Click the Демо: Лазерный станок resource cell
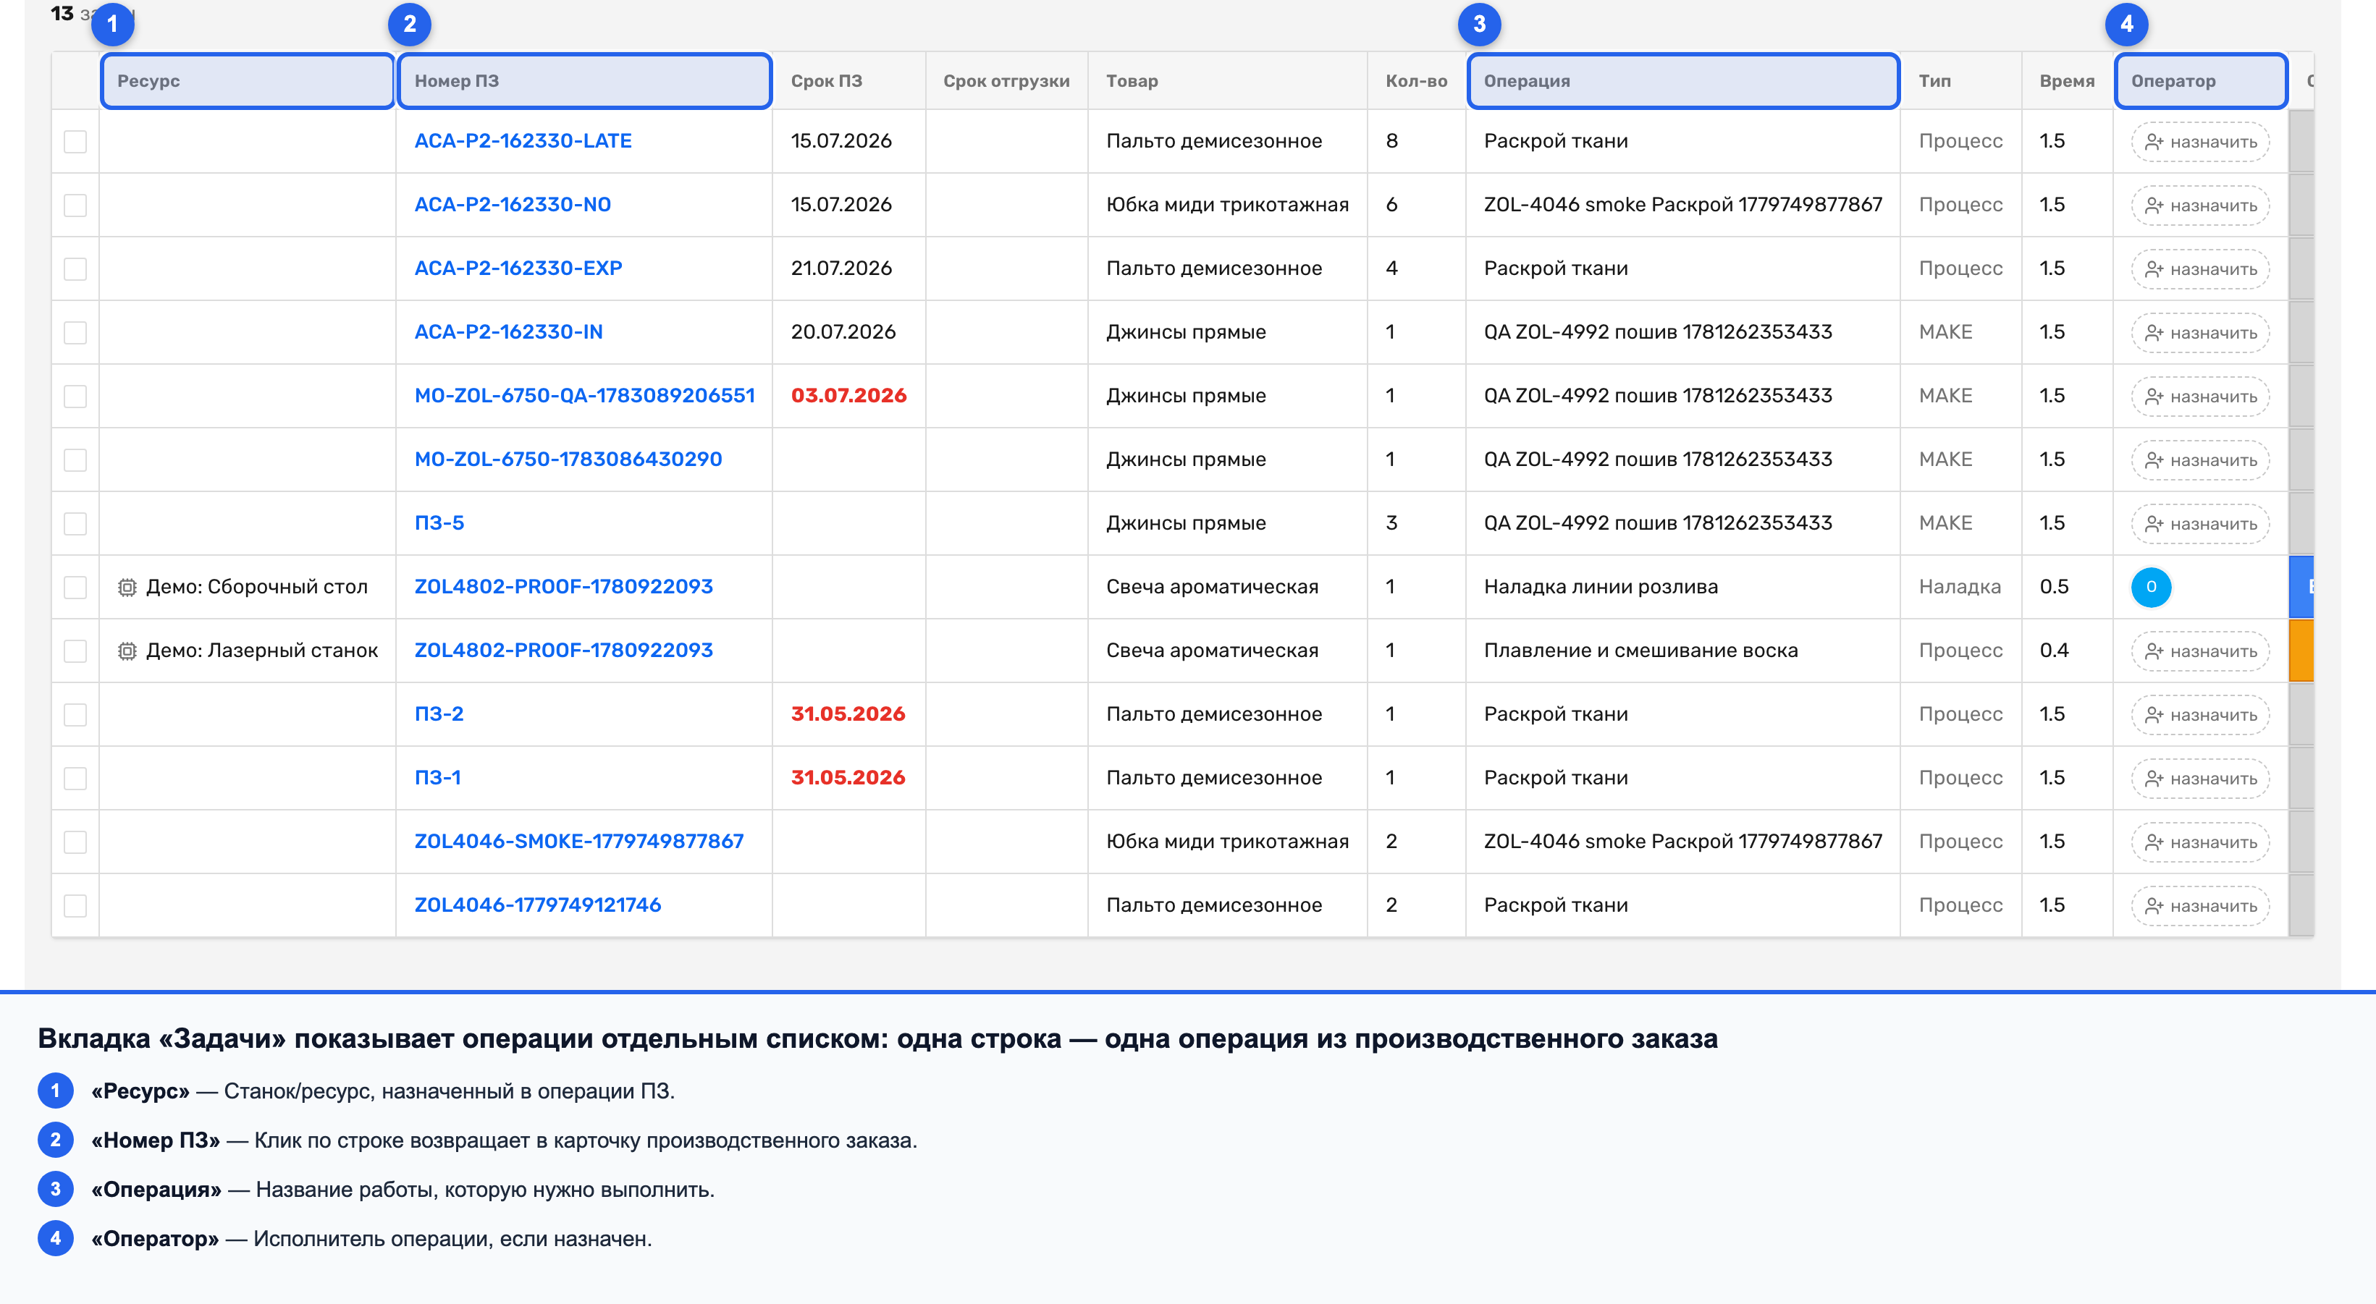This screenshot has height=1304, width=2376. (x=247, y=650)
